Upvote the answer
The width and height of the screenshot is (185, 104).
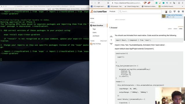111,36
